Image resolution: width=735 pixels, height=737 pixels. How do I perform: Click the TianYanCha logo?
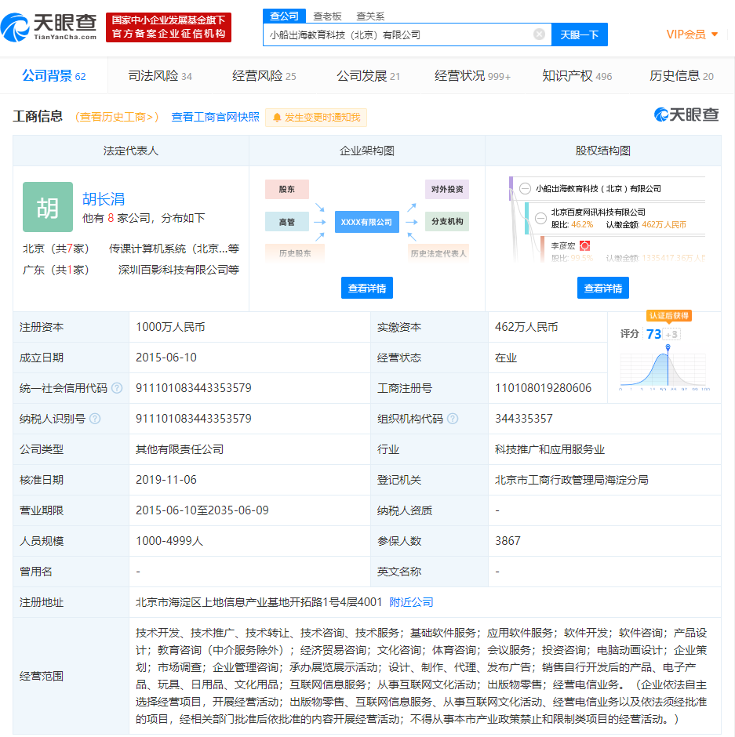pos(49,27)
